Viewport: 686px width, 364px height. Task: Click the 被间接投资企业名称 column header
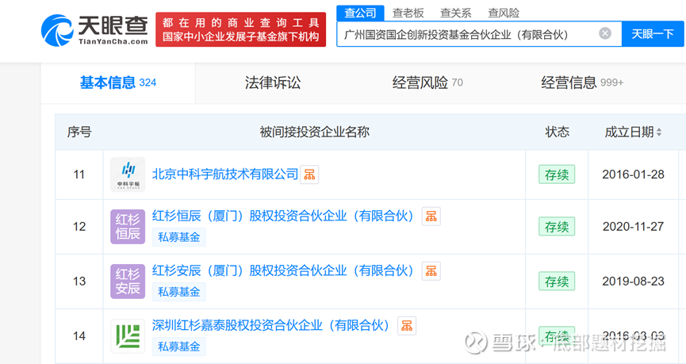point(314,132)
